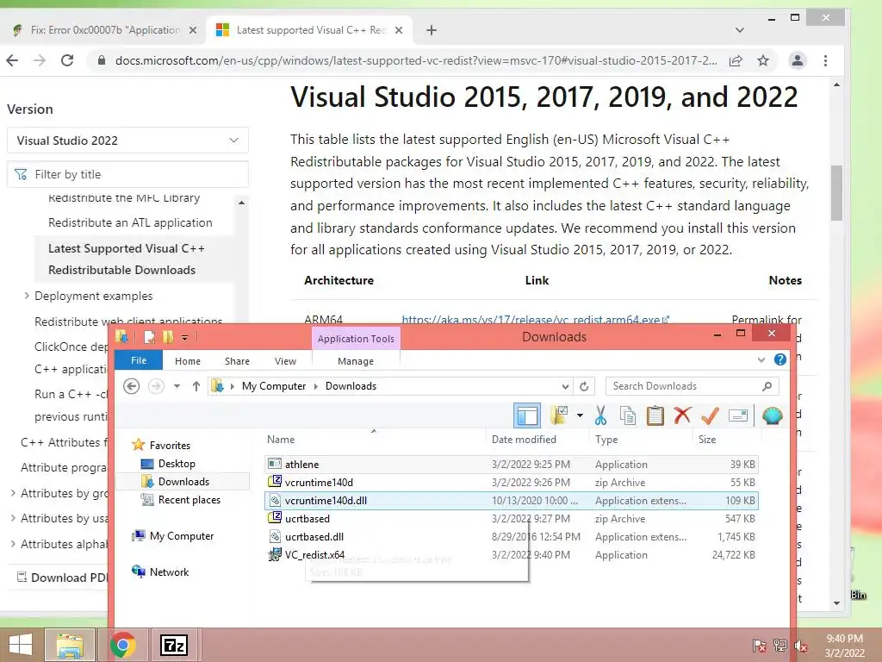This screenshot has height=662, width=882.
Task: Expand Attributes by usage tree item
Action: pos(12,518)
